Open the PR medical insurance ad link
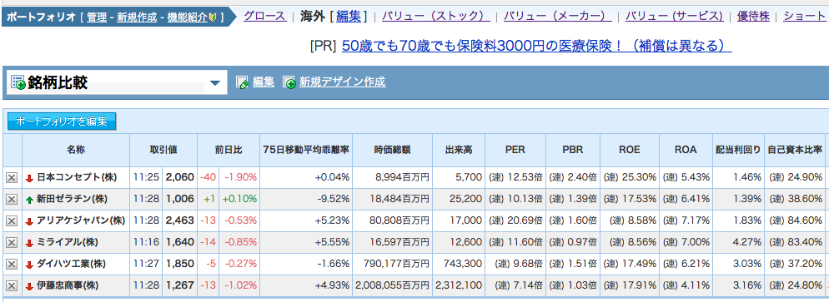This screenshot has width=829, height=302. 536,46
